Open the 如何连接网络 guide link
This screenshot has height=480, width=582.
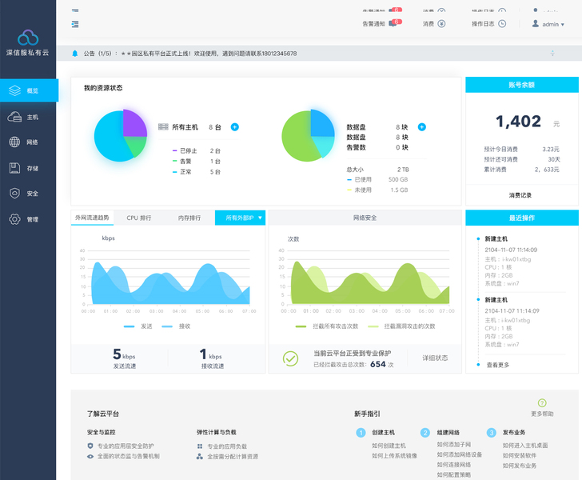(454, 464)
